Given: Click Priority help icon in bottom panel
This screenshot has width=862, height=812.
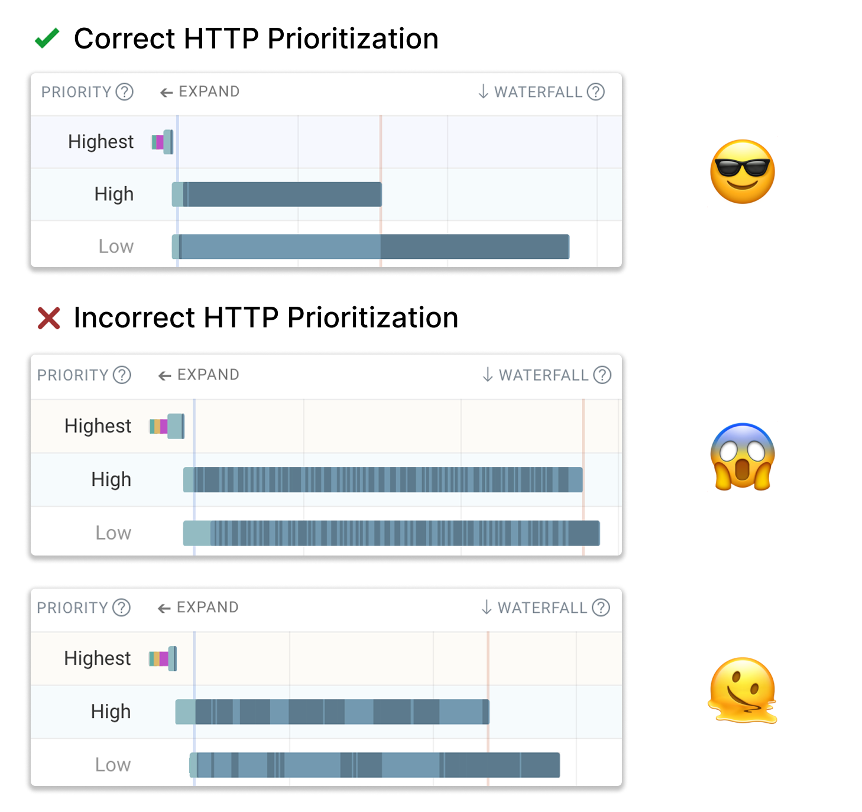Looking at the screenshot, I should (121, 608).
